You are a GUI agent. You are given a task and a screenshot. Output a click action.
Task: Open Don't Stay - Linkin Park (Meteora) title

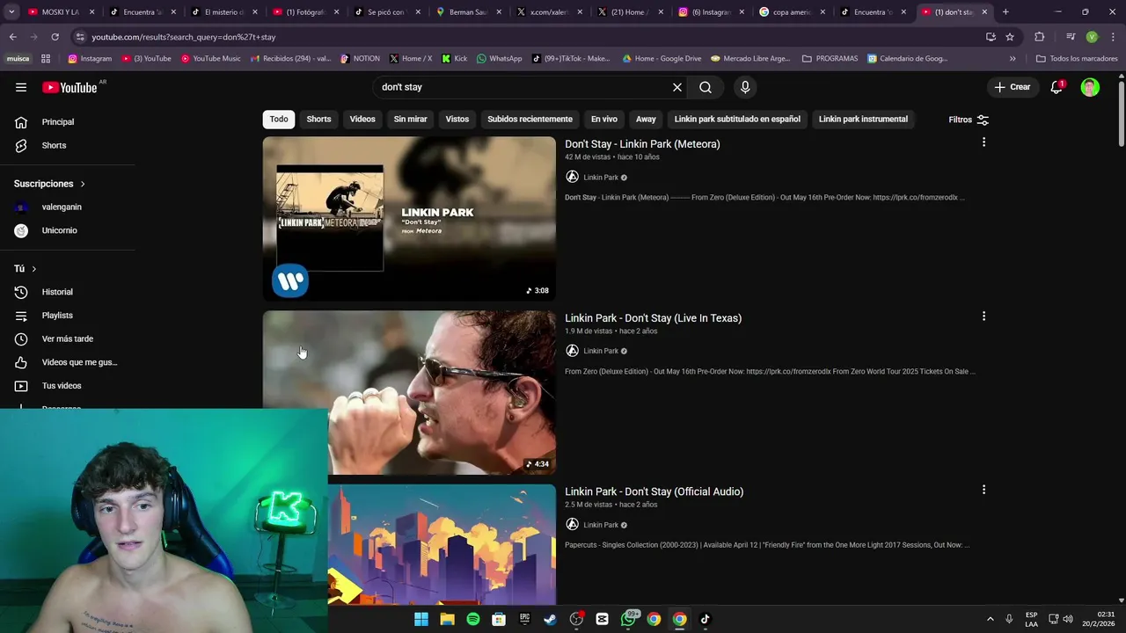(642, 144)
